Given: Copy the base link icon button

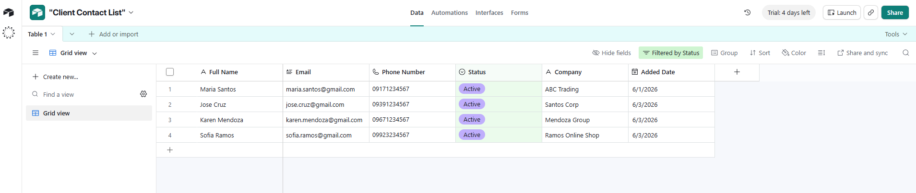Looking at the screenshot, I should pyautogui.click(x=871, y=12).
